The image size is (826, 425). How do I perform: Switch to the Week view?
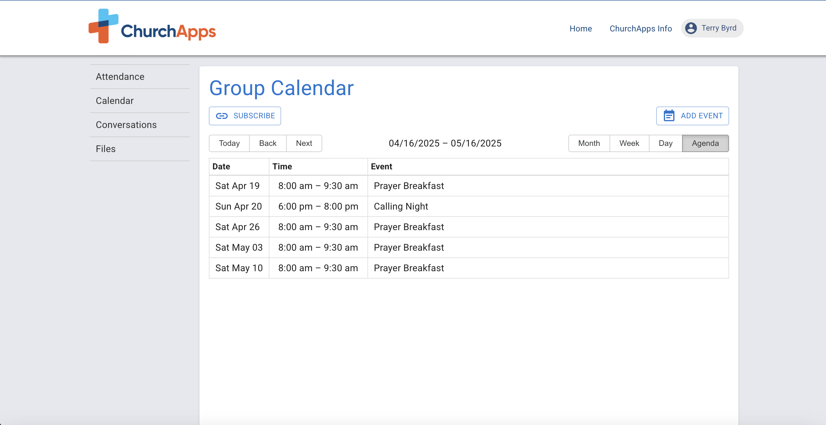click(629, 143)
